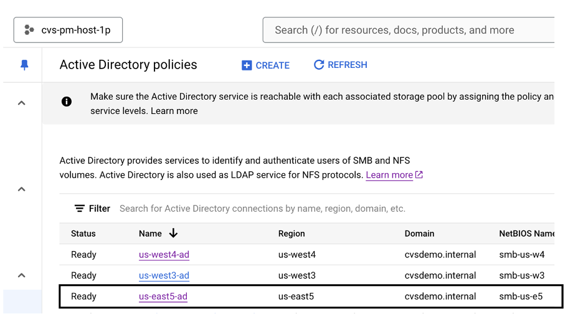Click the blue pin icon in sidebar

[x=24, y=65]
